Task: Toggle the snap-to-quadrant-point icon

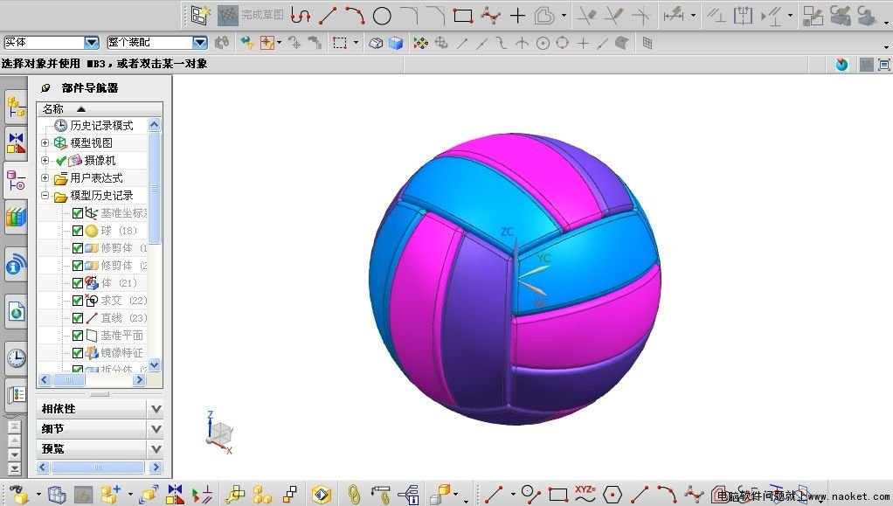Action: click(562, 43)
